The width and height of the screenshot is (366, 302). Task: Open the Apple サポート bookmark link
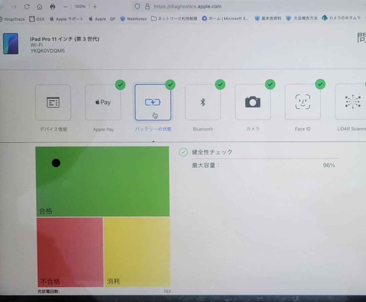[x=66, y=19]
